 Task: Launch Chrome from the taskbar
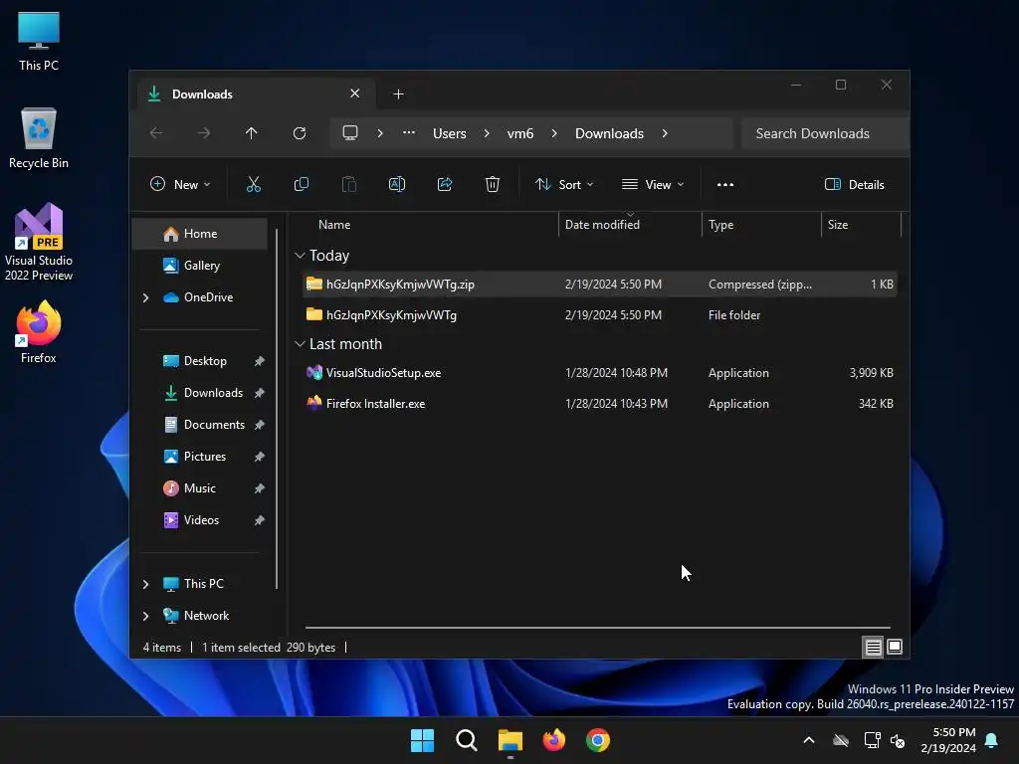pos(598,740)
